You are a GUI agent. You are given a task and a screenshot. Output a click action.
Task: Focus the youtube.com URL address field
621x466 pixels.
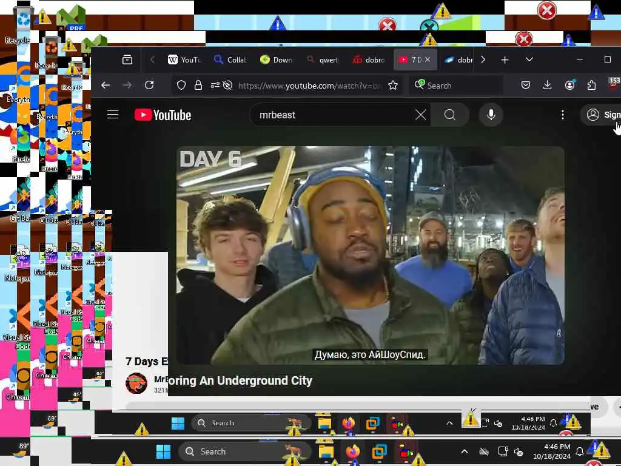click(x=310, y=86)
